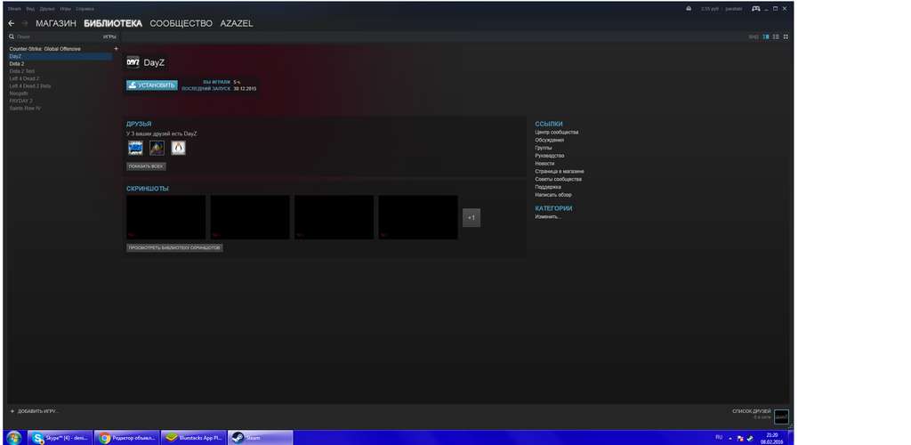The height and width of the screenshot is (445, 911).
Task: Click the RU language indicator
Action: click(719, 437)
